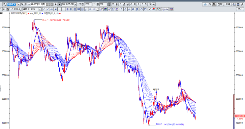Click the blue color marker after MA_종가,20
The height and width of the screenshot is (129, 245).
[x=42, y=13]
